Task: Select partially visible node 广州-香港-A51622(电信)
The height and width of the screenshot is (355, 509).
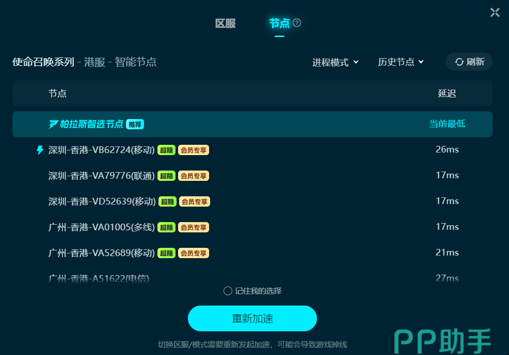Action: pos(252,278)
